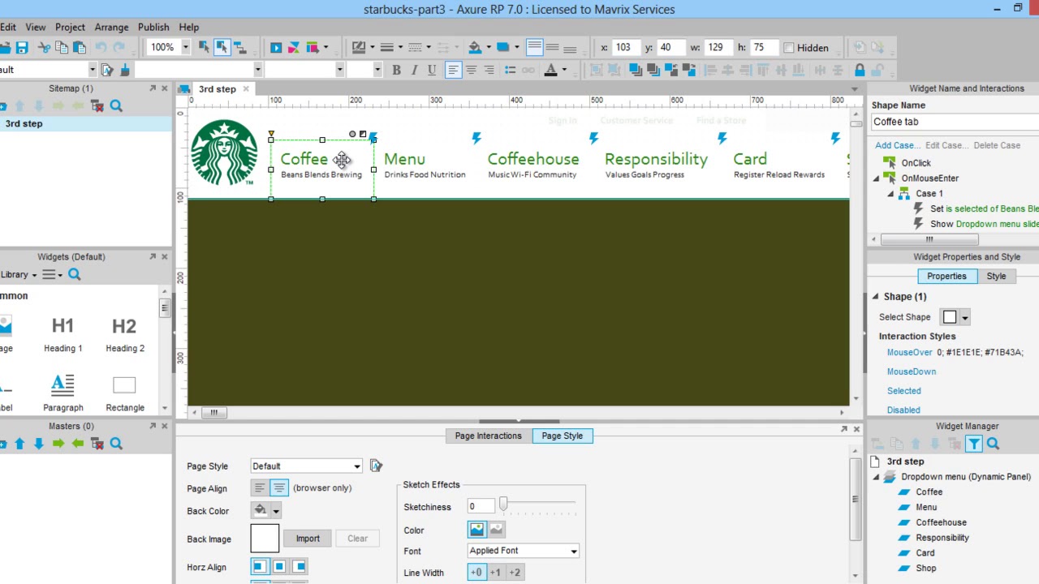1039x584 pixels.
Task: Tick the Hidden checkbox
Action: click(788, 48)
